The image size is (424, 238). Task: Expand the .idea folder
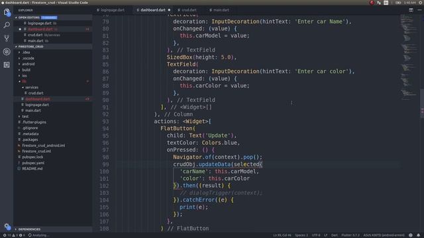(x=26, y=52)
